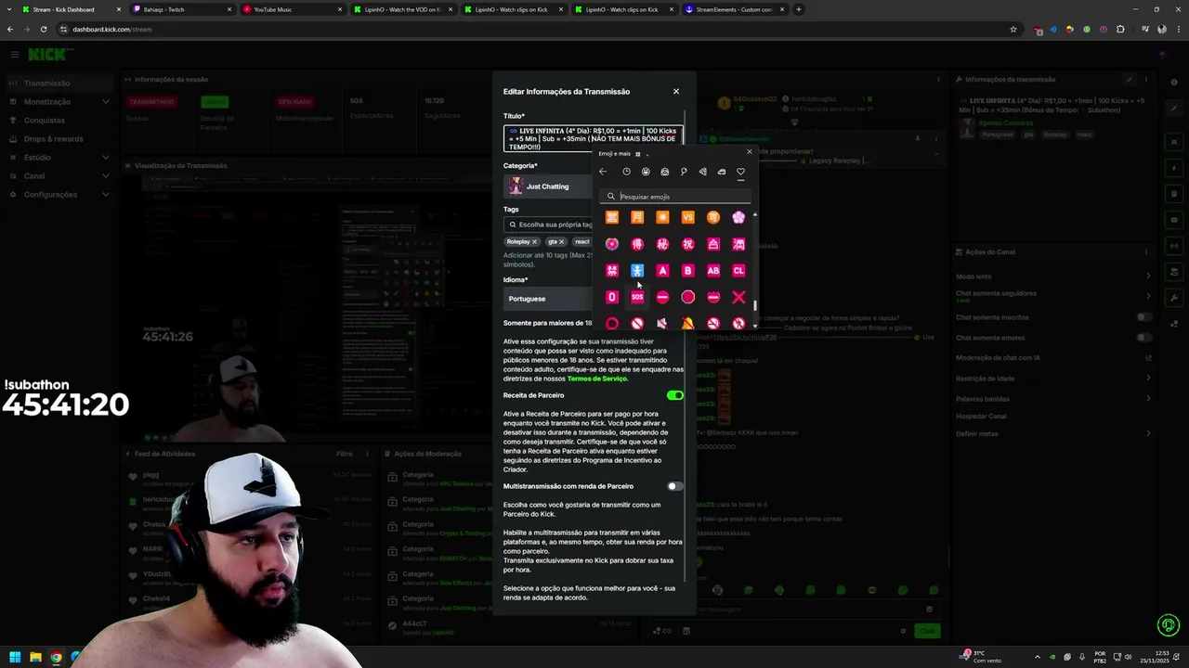
Task: Insert the AB blood type emoji
Action: click(713, 271)
